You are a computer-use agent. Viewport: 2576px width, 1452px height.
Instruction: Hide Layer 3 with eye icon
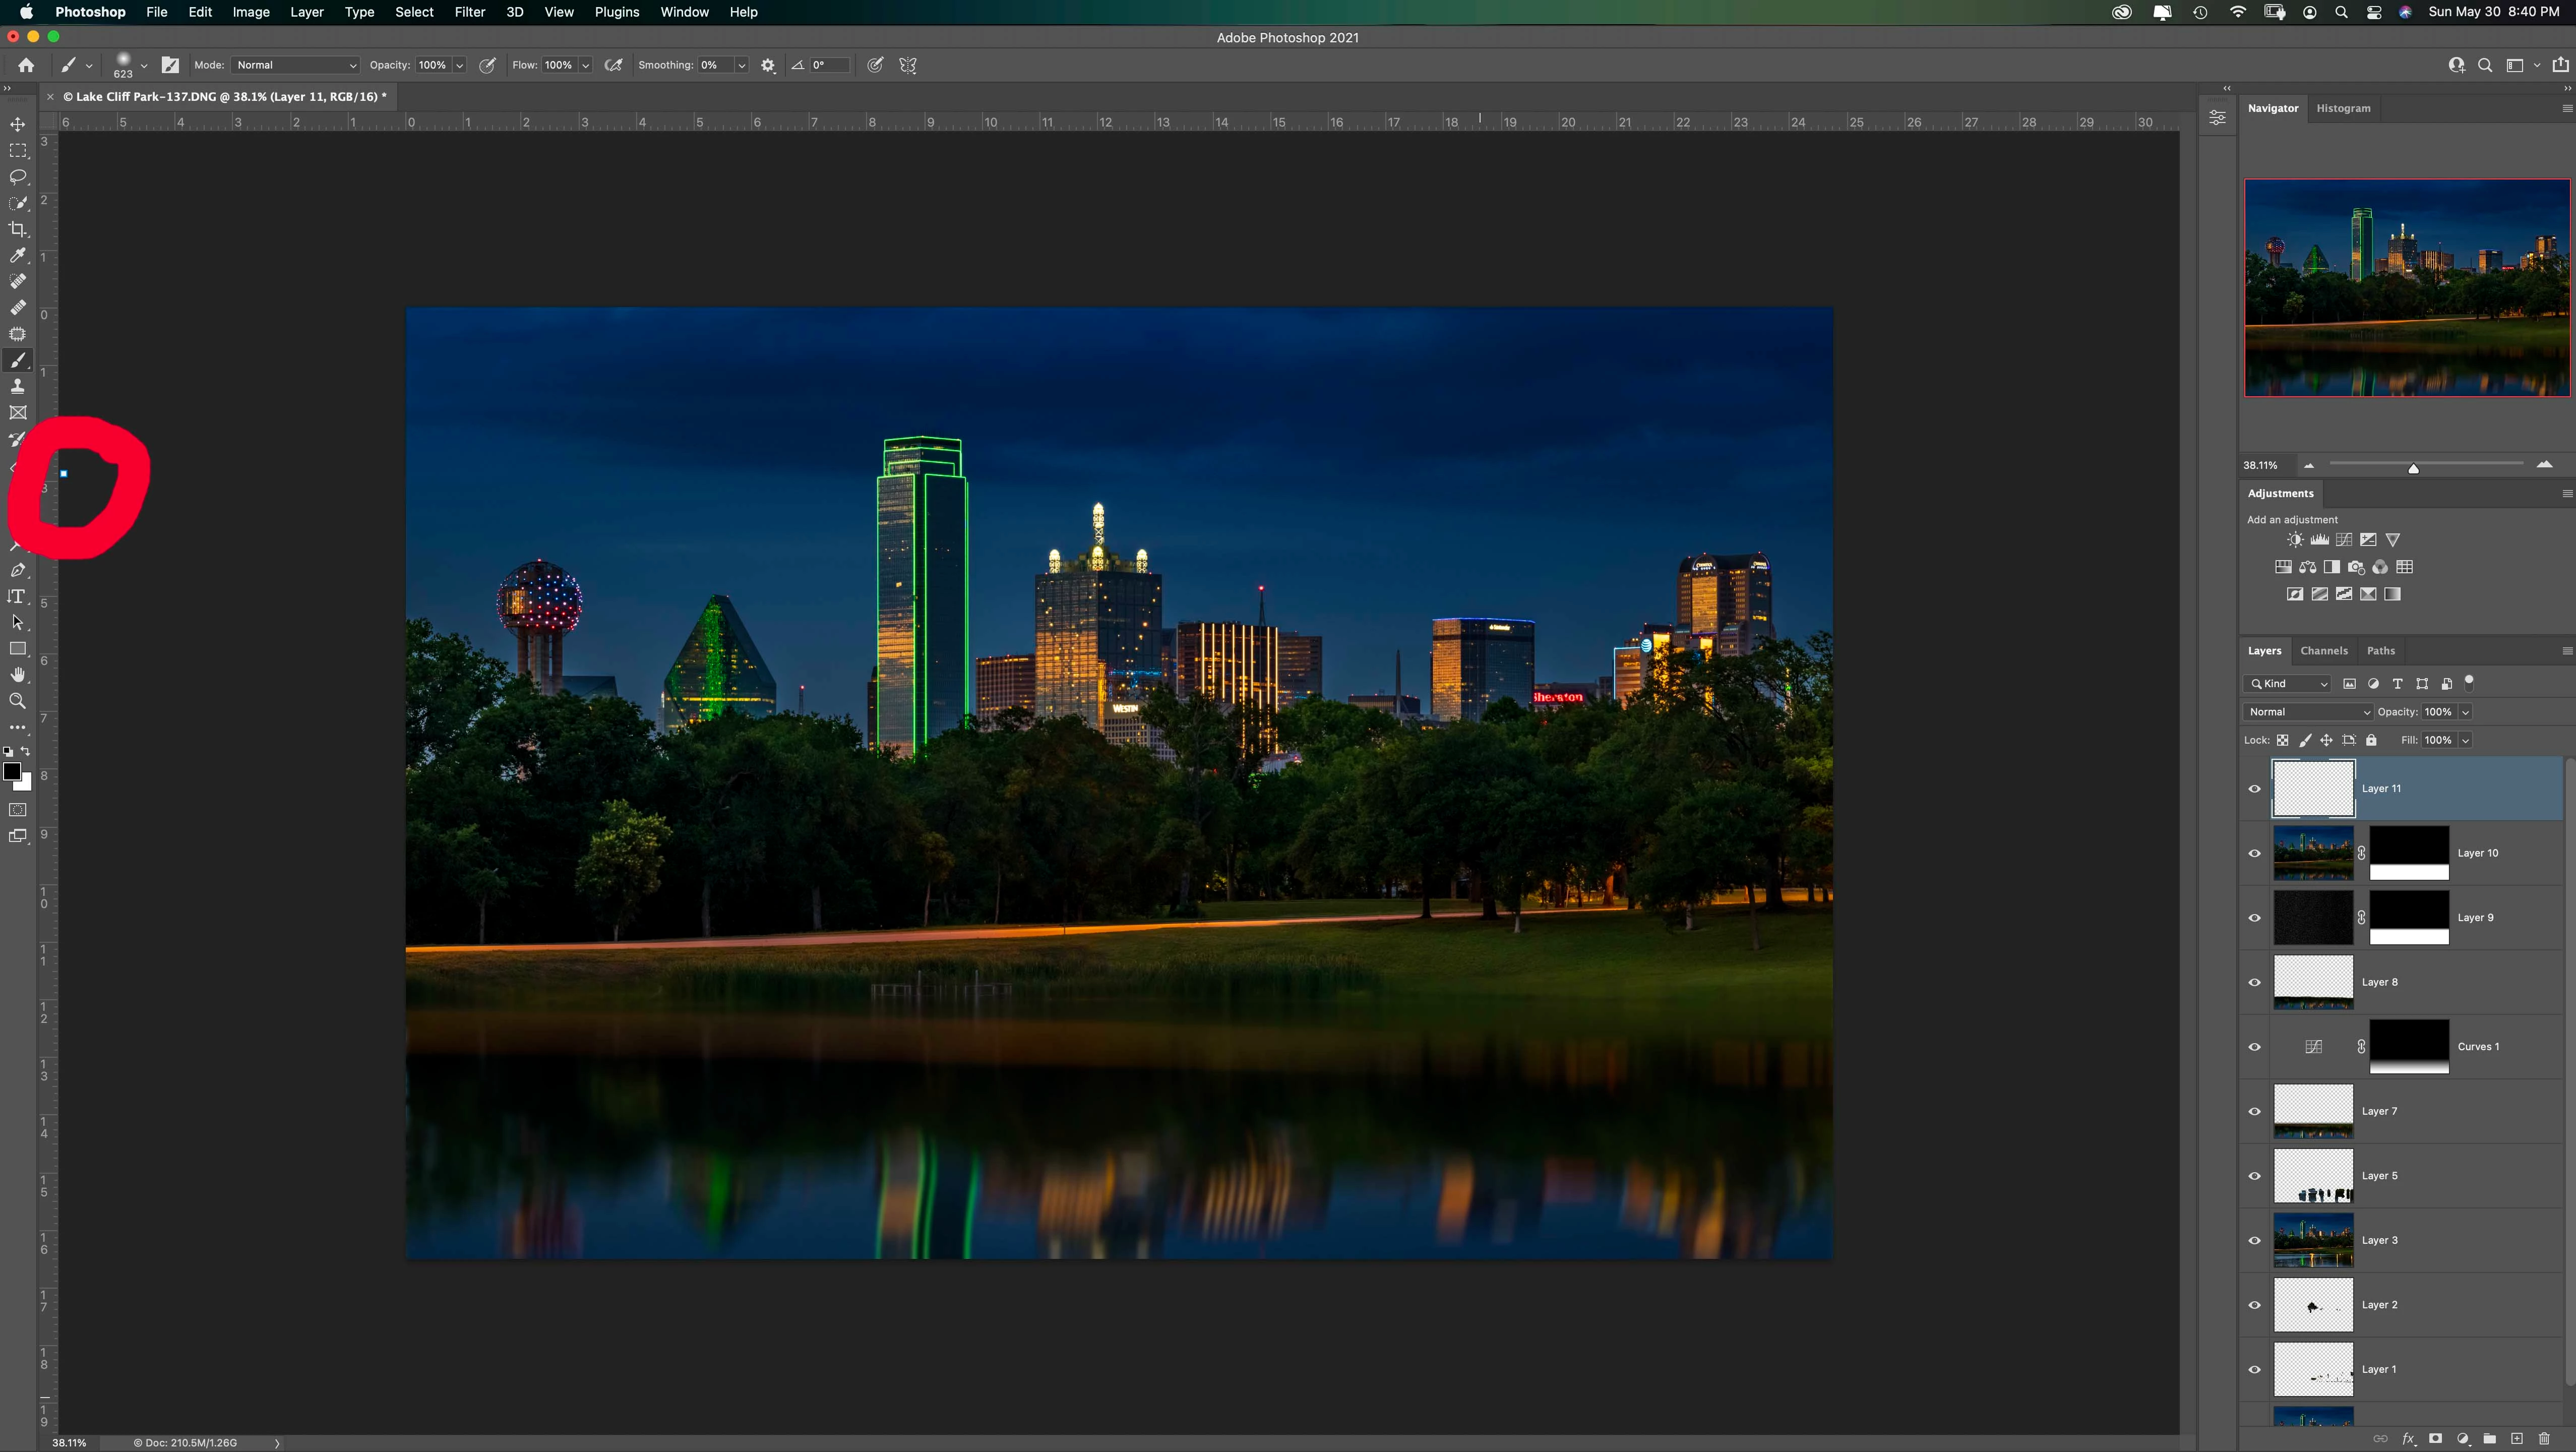tap(2255, 1240)
